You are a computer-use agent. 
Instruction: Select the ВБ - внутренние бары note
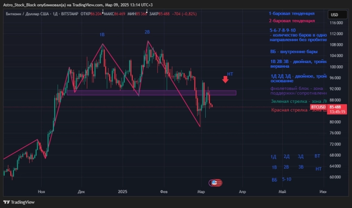(x=293, y=52)
